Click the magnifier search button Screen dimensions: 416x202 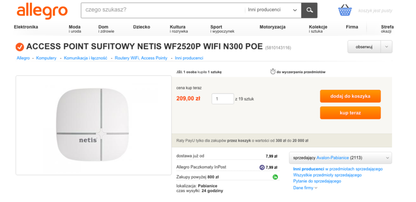point(309,10)
